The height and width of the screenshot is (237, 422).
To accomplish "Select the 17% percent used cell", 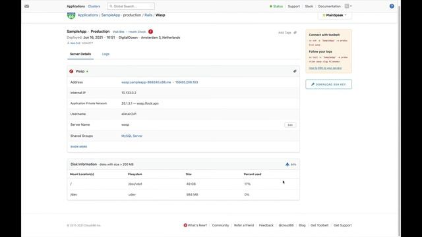I will (247, 184).
